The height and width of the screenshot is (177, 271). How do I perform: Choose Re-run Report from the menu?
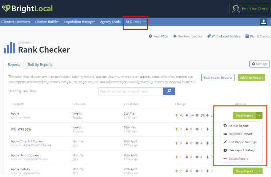[x=242, y=126]
